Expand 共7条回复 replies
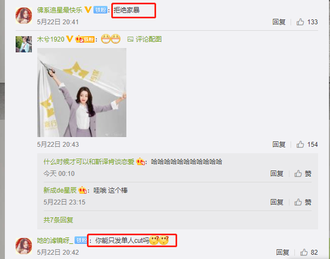Screen dimensions: 330x259 click(58, 220)
